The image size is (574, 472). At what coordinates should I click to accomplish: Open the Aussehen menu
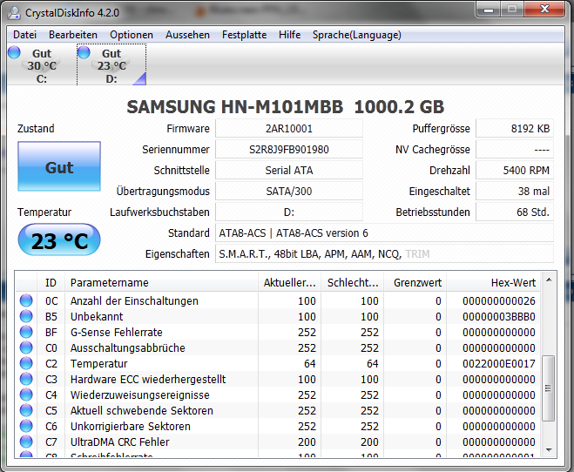point(187,35)
